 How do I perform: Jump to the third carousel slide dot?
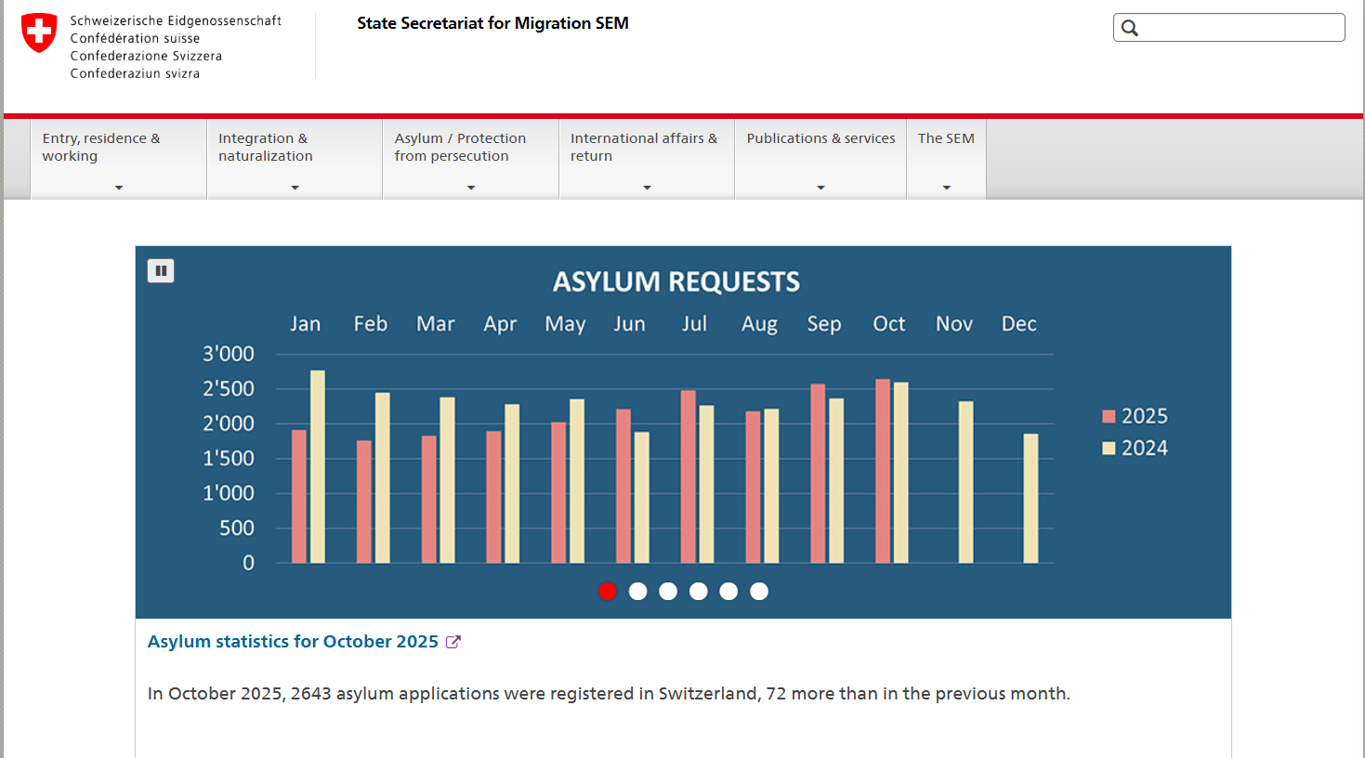668,592
